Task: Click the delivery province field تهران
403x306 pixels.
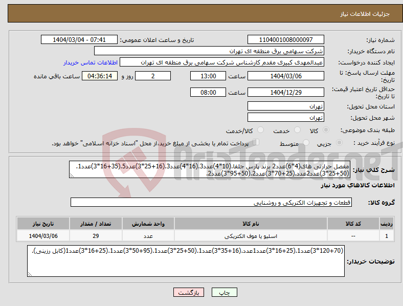Action: point(286,106)
